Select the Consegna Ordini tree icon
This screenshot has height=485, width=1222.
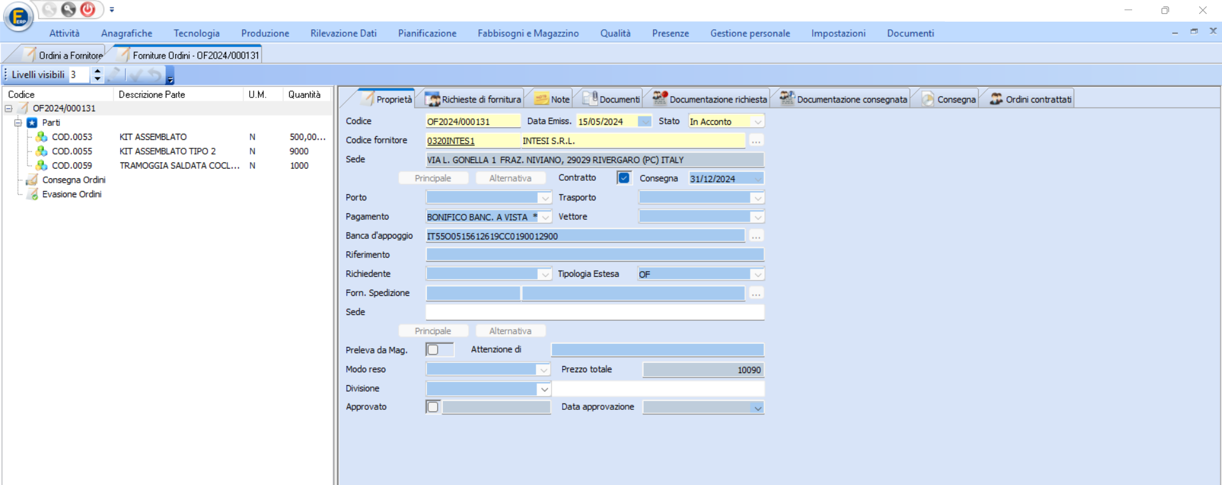[x=32, y=180]
